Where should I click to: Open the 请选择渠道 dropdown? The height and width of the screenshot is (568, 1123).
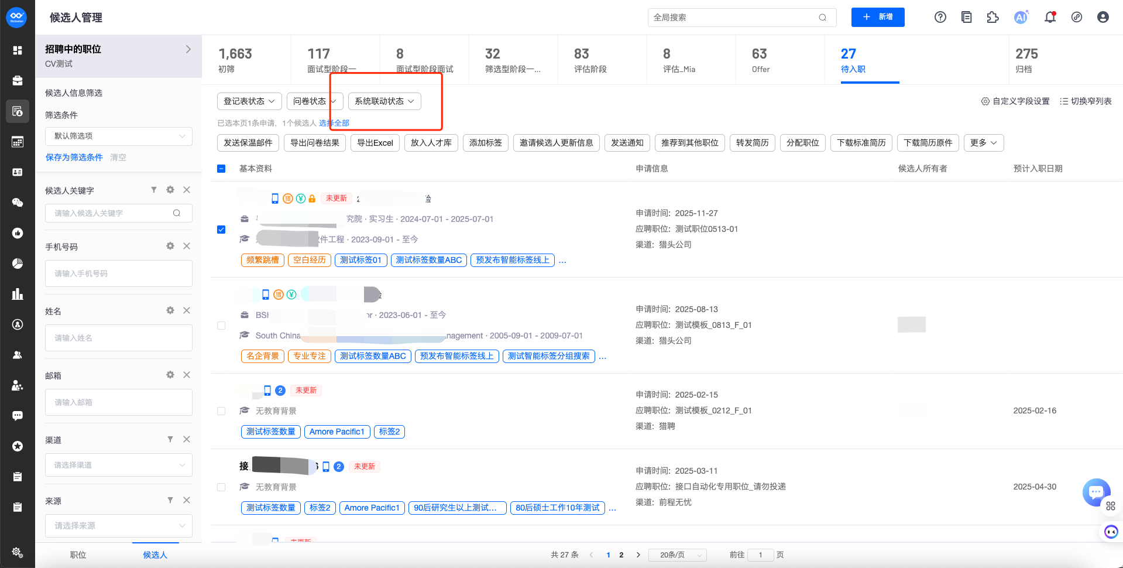[x=119, y=465]
